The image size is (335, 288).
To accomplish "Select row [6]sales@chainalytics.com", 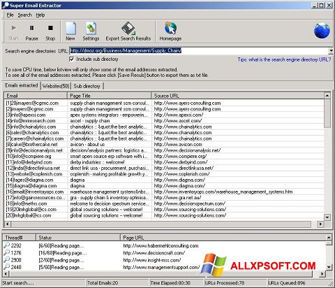I will [164, 133].
